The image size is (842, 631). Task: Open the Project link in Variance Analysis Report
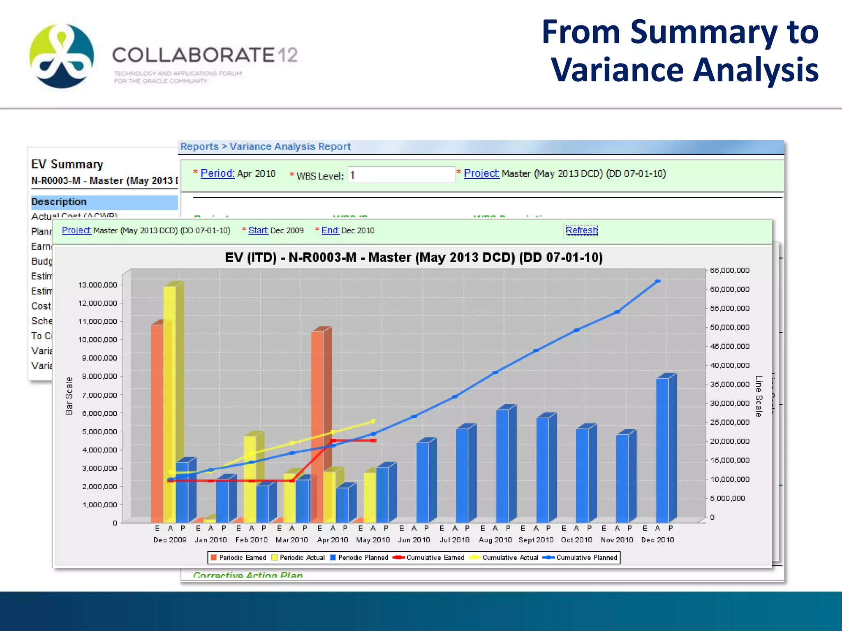tap(481, 173)
